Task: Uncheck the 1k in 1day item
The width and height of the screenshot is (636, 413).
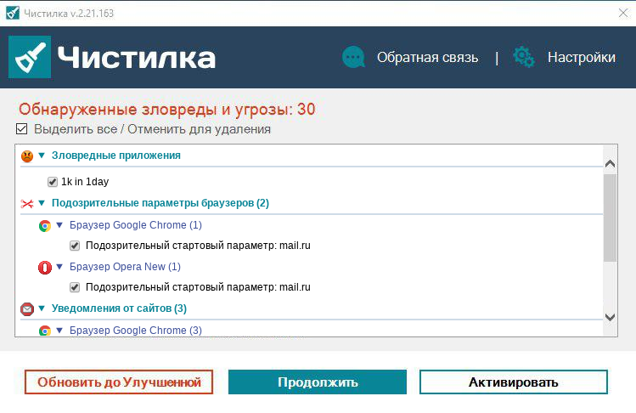Action: coord(53,182)
